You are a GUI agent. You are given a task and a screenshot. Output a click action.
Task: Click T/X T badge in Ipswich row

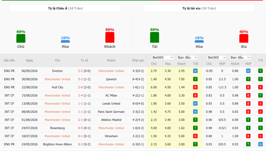tap(260, 79)
